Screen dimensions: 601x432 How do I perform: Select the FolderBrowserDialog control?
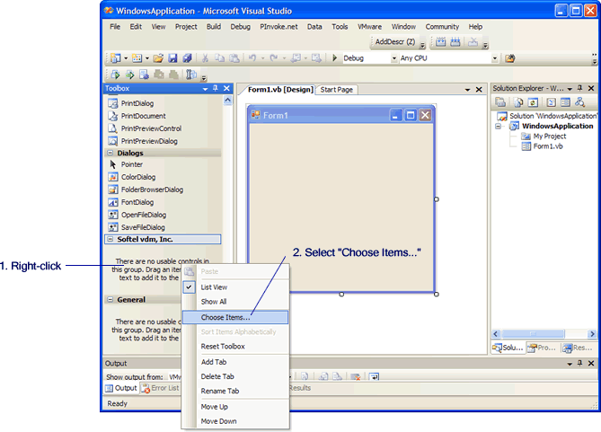tap(151, 190)
